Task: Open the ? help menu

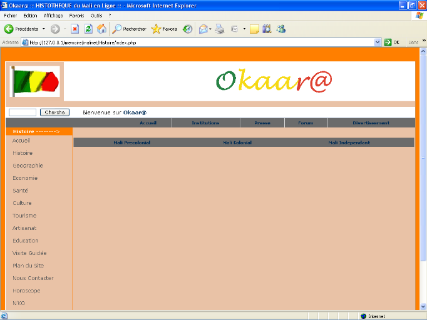Action: [110, 16]
